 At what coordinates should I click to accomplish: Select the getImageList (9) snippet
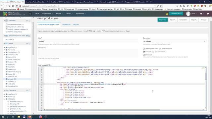[15, 109]
